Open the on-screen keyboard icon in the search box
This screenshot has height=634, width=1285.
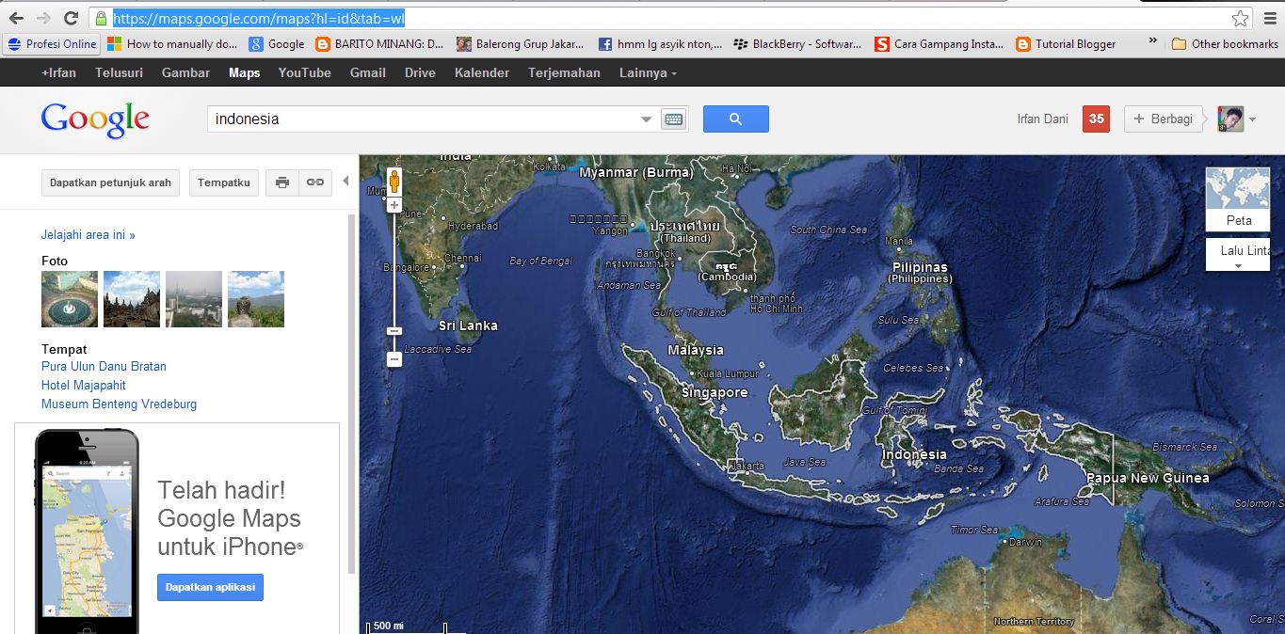click(x=674, y=119)
